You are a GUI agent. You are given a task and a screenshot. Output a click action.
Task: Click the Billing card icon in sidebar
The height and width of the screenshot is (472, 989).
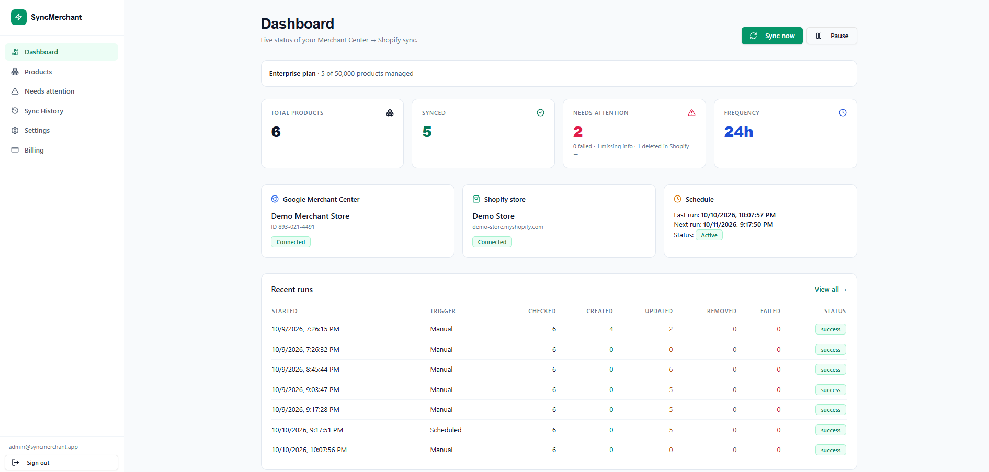click(x=15, y=150)
